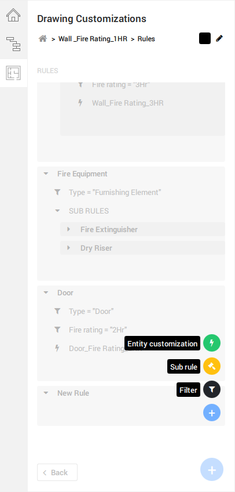The width and height of the screenshot is (235, 492).
Task: Click the green Entity customization button
Action: pyautogui.click(x=212, y=343)
